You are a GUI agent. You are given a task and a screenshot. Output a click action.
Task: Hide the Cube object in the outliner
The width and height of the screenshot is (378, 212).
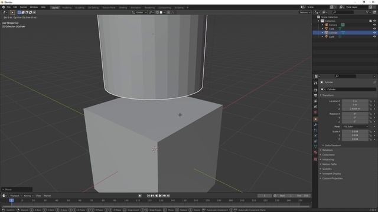tap(374, 29)
